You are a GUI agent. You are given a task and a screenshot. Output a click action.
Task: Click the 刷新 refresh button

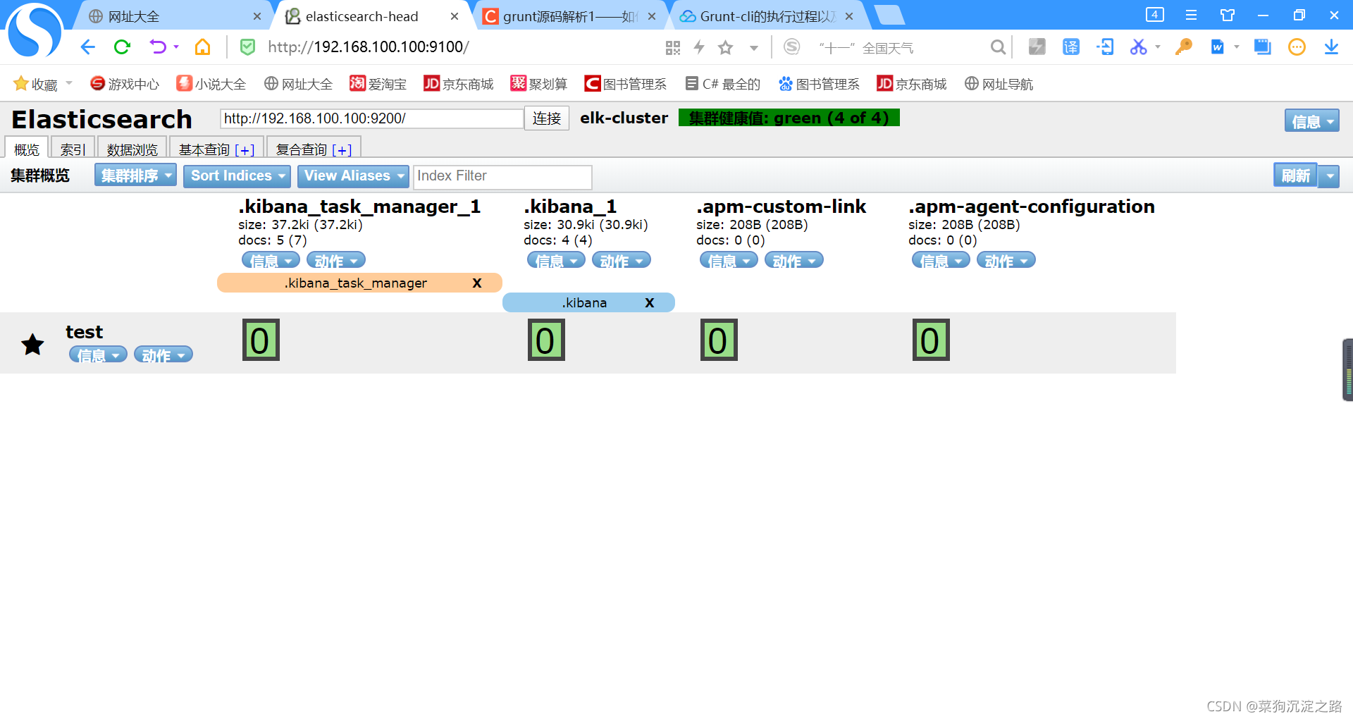point(1295,176)
